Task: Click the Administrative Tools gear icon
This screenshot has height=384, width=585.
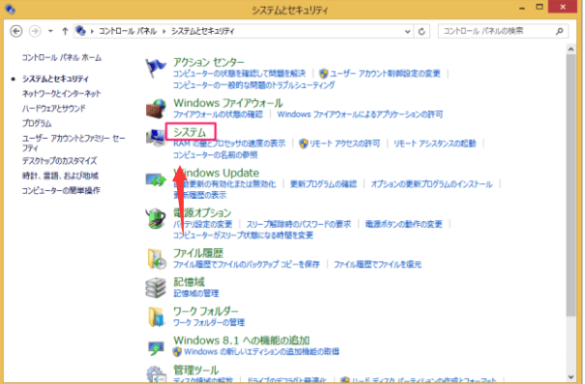Action: [x=156, y=374]
